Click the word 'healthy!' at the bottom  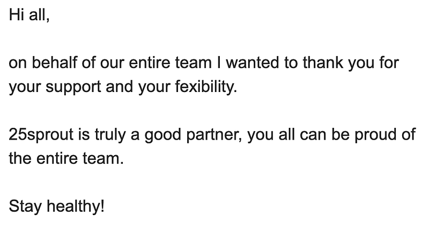pos(76,206)
